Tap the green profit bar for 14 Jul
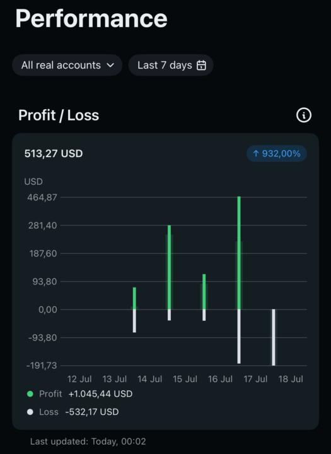This screenshot has height=454, width=331. [x=169, y=267]
